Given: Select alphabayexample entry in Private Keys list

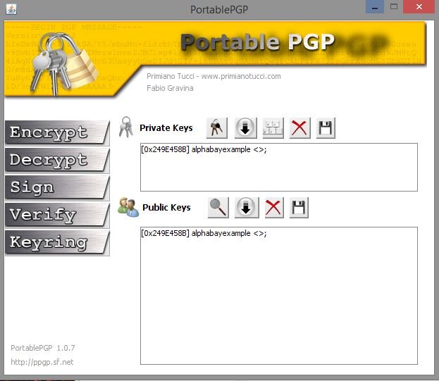Looking at the screenshot, I should click(204, 149).
